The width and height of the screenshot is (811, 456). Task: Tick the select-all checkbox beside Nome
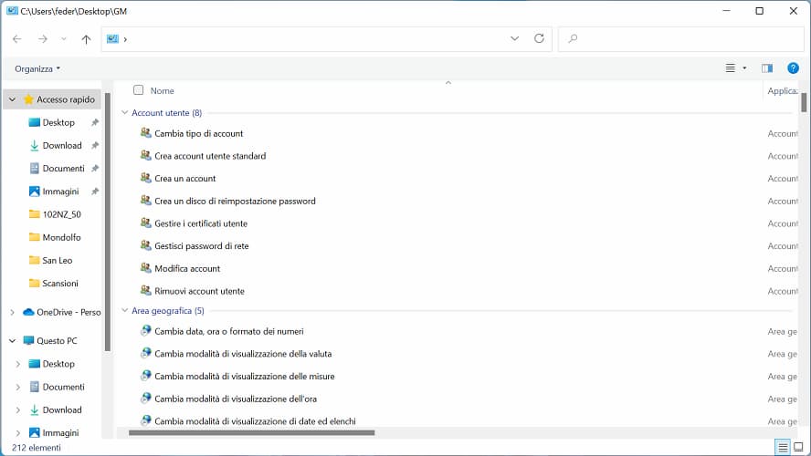point(139,90)
